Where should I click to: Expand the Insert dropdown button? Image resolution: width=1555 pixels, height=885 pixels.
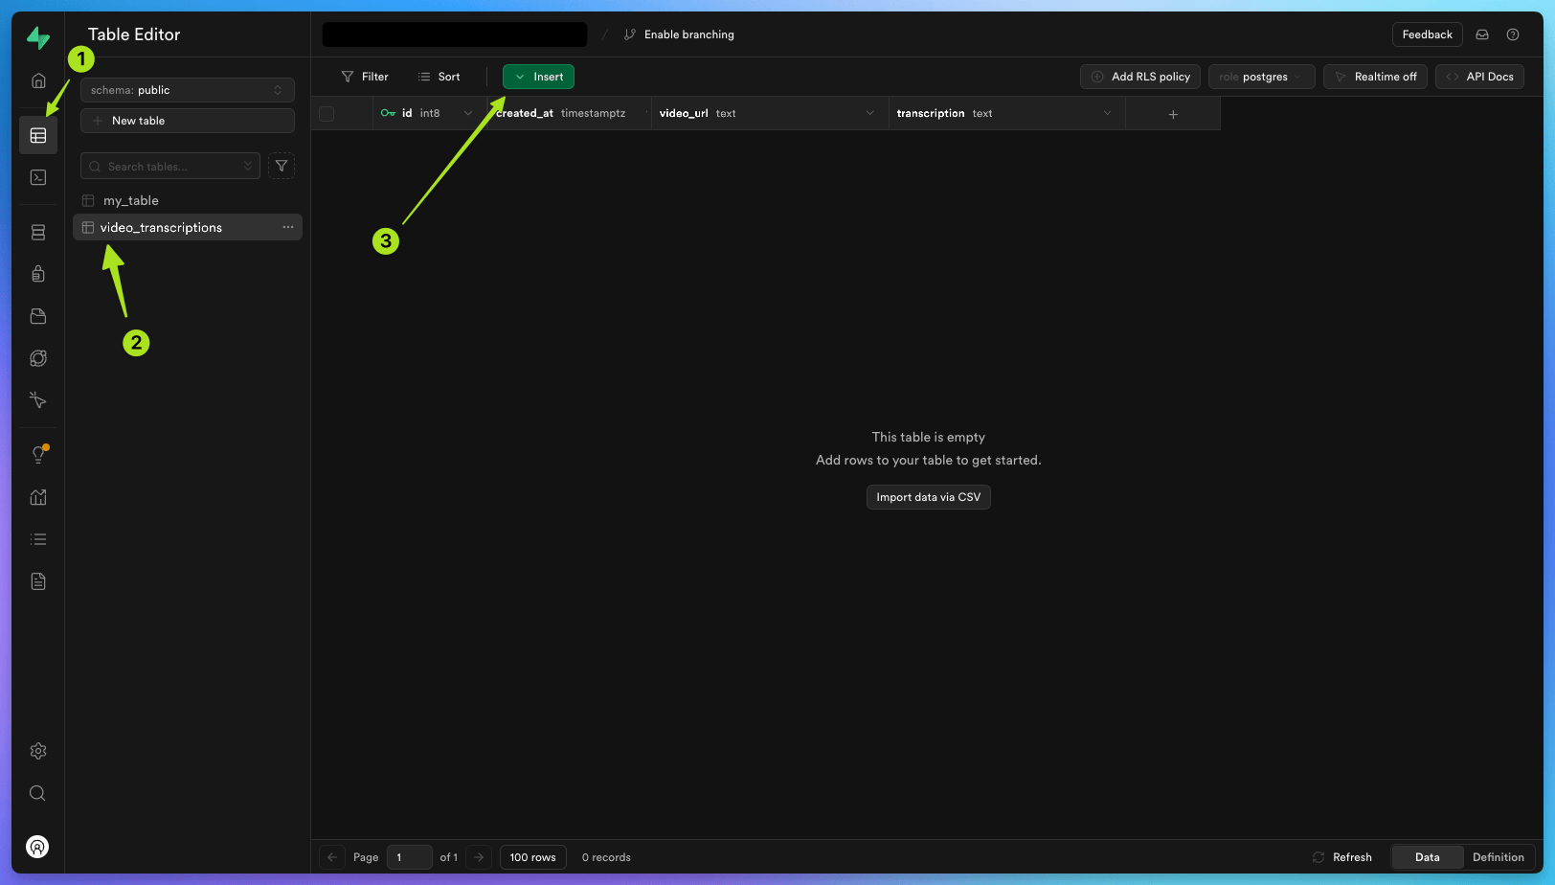coord(538,77)
